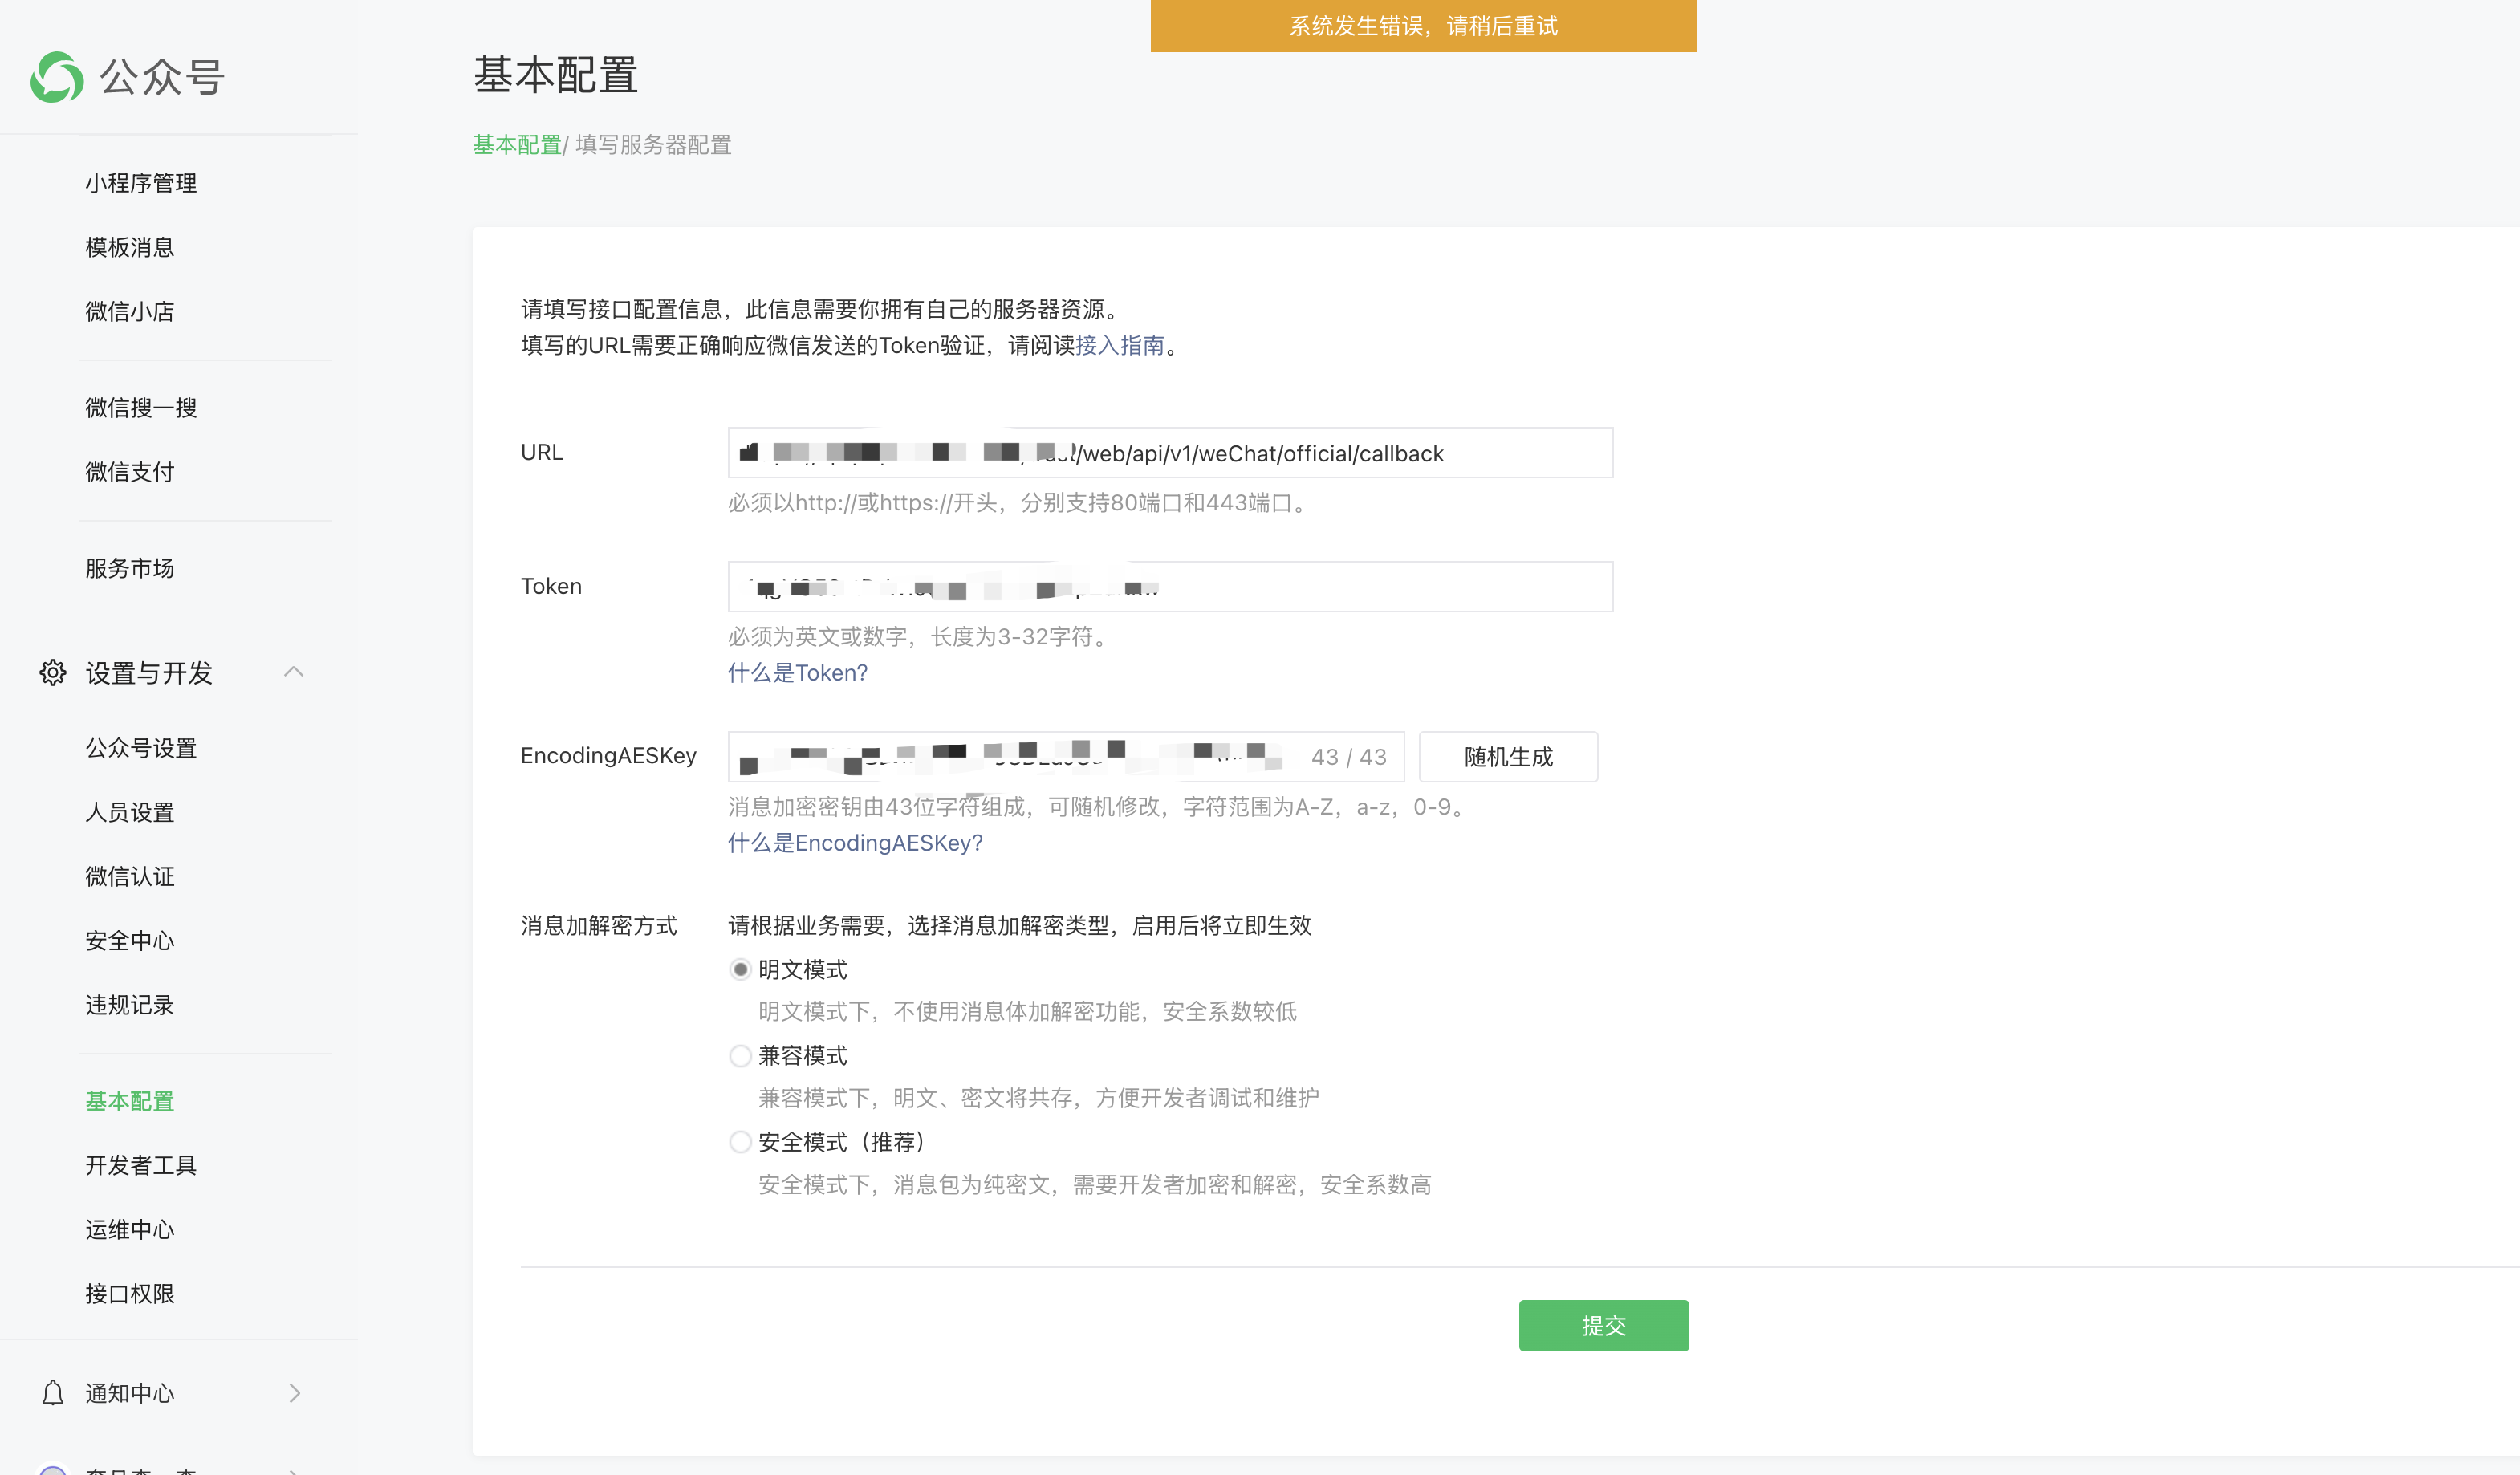Open 微信支付 menu item
Viewport: 2520px width, 1475px height.
[130, 472]
